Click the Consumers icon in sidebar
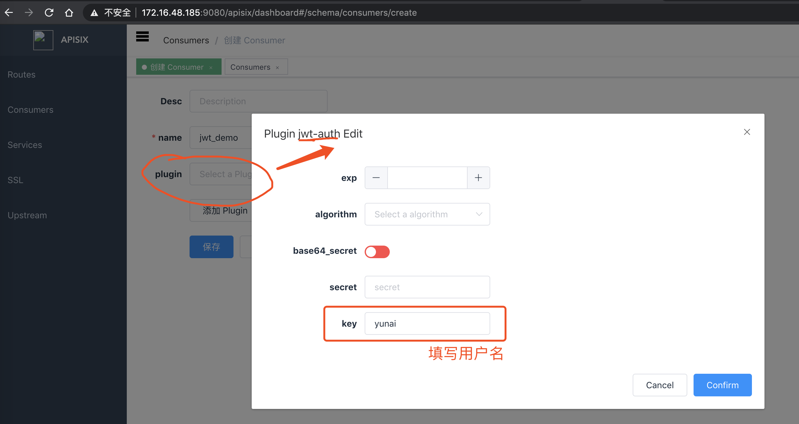Viewport: 799px width, 424px height. (31, 109)
